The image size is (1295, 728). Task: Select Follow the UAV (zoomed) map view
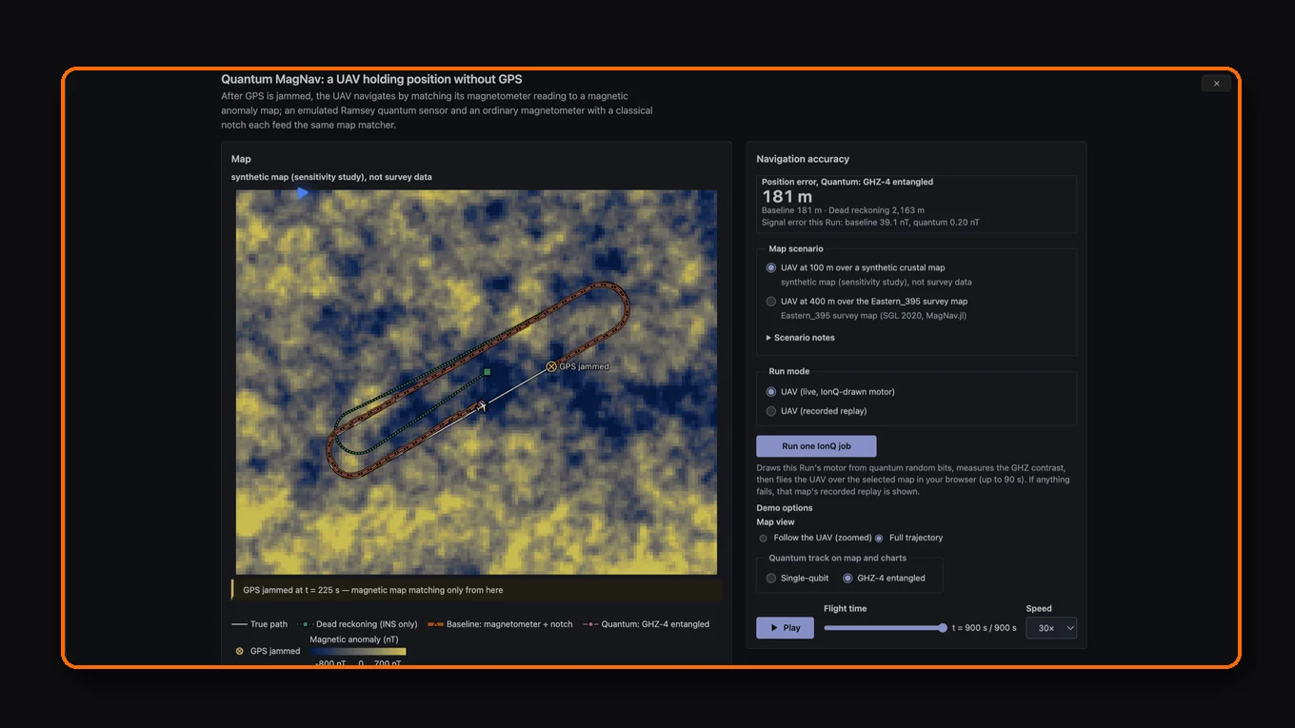764,538
